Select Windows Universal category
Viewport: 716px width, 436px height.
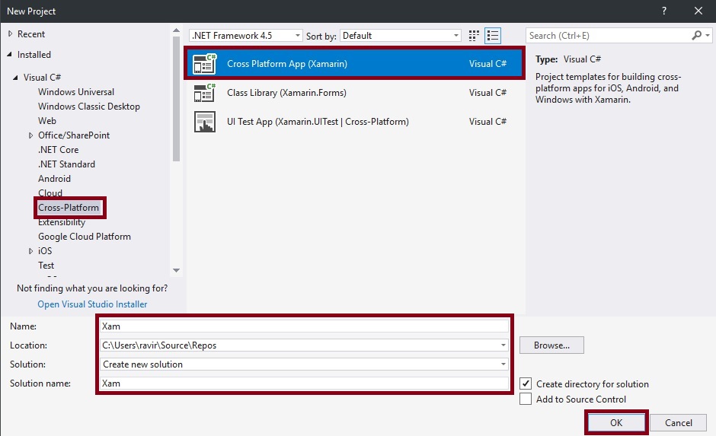pos(76,91)
